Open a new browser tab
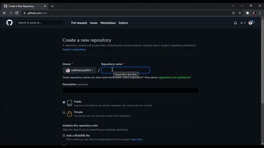The width and height of the screenshot is (264, 148). click(x=52, y=6)
